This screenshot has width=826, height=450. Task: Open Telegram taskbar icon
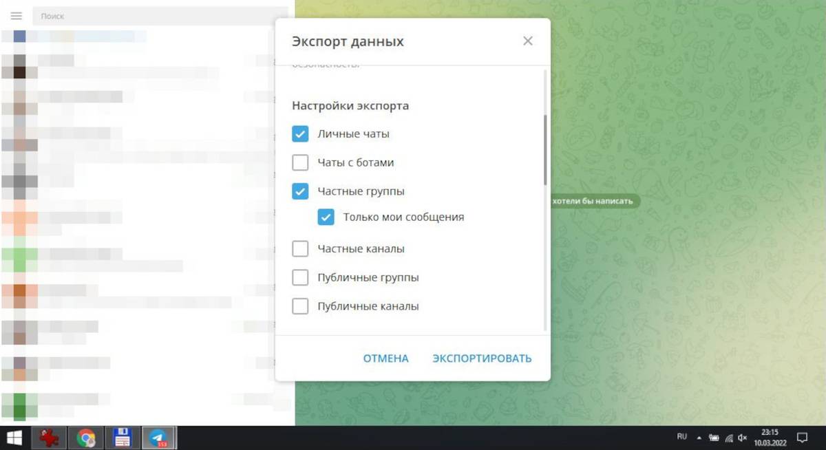click(x=159, y=438)
